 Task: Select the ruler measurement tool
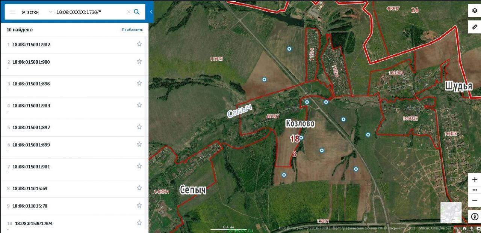475,27
